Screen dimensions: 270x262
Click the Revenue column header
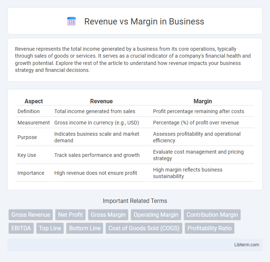tap(101, 101)
